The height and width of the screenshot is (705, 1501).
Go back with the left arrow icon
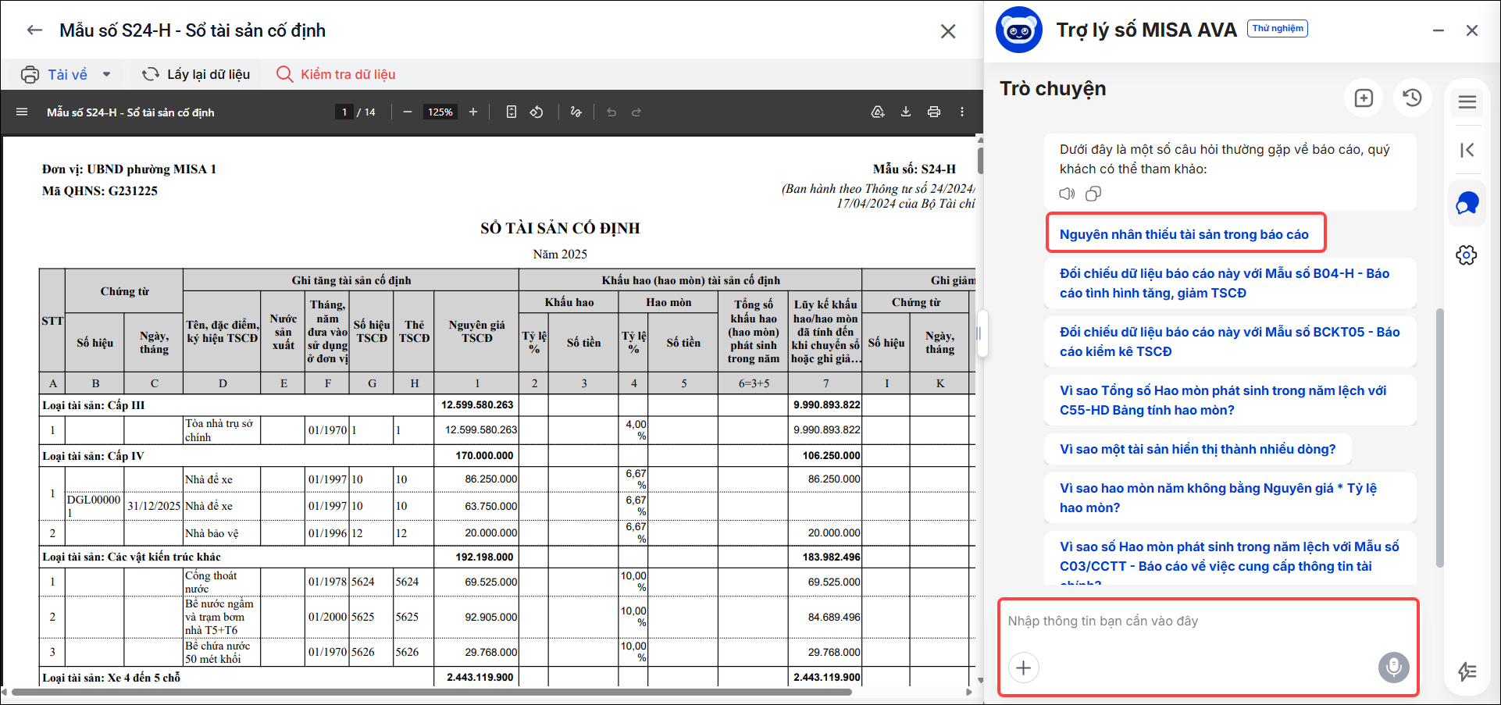[x=34, y=30]
